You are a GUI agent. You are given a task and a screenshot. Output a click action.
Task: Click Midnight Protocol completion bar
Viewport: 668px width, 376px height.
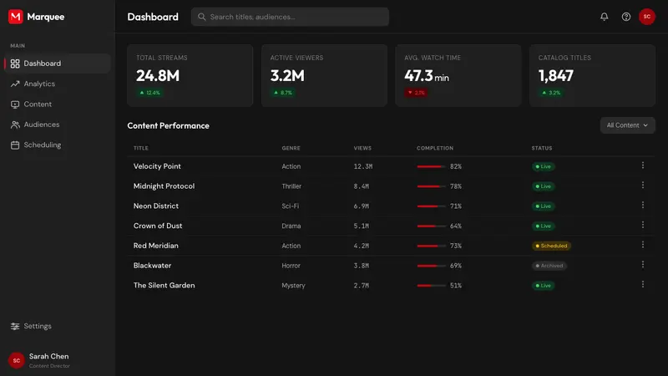point(432,186)
